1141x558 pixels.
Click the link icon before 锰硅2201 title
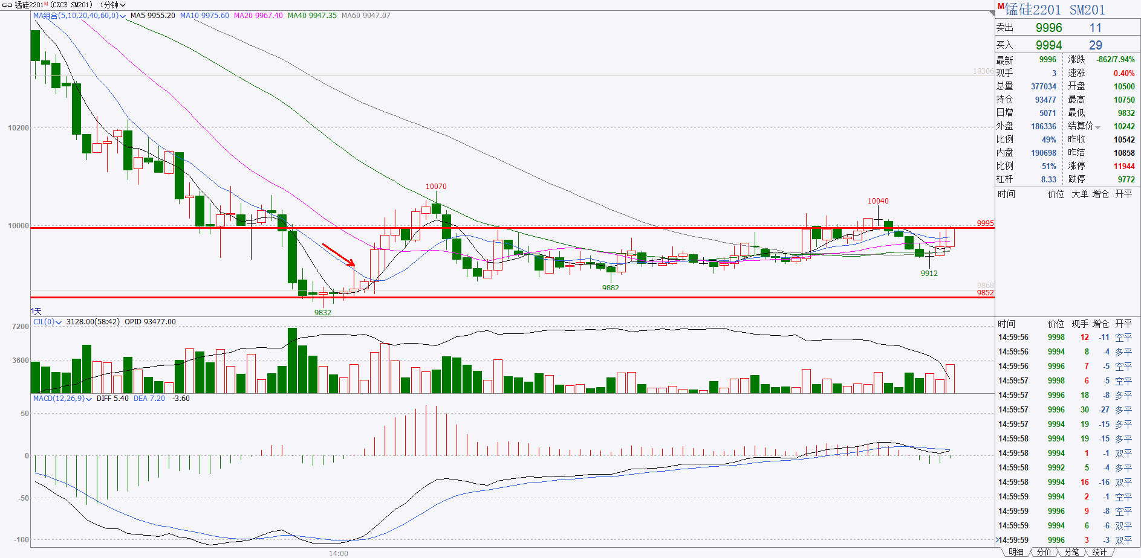click(x=7, y=5)
